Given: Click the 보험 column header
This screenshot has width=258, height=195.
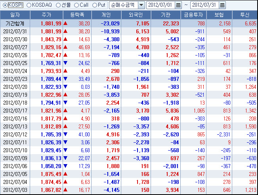Looking at the screenshot, I should 219,15.
